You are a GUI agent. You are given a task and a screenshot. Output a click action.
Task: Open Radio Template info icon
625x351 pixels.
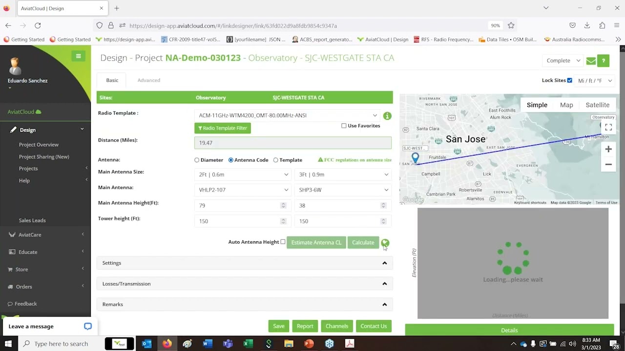pyautogui.click(x=387, y=116)
